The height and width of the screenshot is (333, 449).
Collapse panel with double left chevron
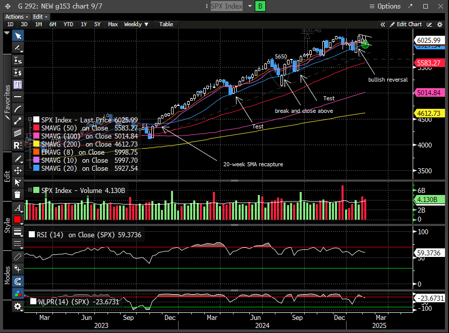point(383,25)
